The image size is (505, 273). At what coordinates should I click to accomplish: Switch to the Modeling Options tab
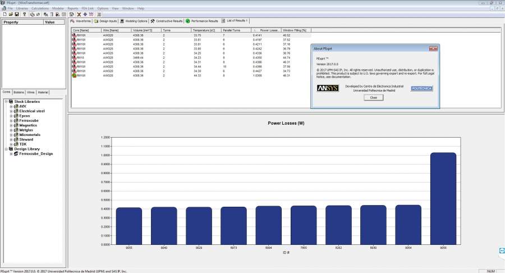click(x=134, y=21)
